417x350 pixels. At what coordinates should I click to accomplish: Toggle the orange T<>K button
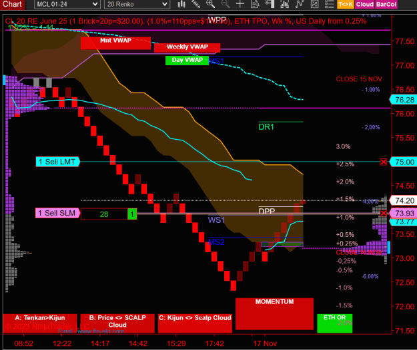coord(346,4)
